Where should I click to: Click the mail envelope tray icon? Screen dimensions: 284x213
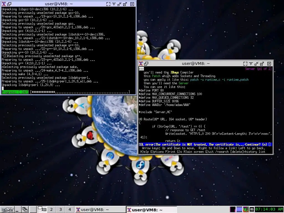point(252,210)
